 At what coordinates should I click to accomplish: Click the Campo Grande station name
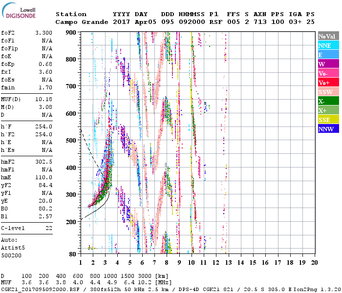[79, 22]
